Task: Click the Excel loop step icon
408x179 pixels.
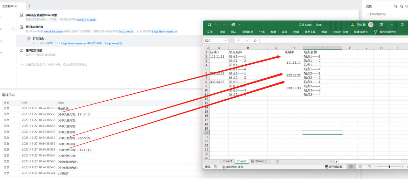Action: tap(21, 27)
